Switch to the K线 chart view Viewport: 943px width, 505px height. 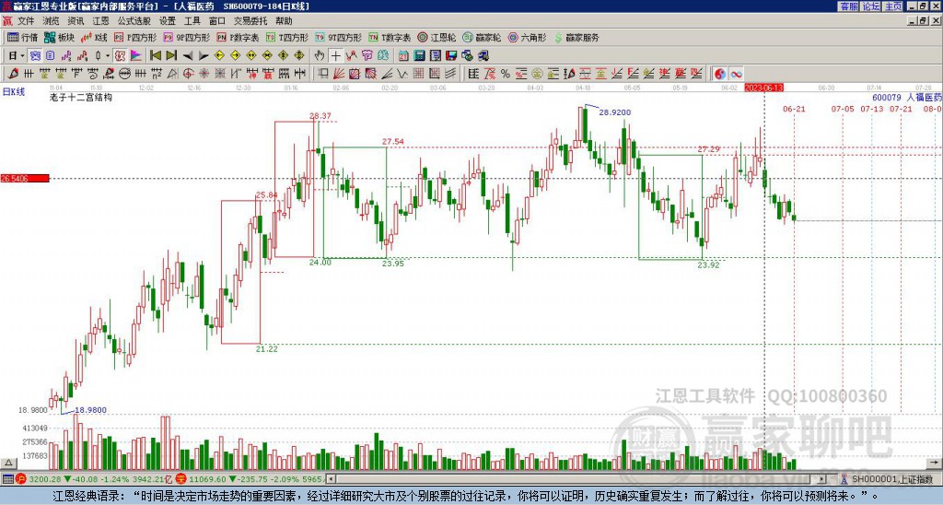pos(94,37)
